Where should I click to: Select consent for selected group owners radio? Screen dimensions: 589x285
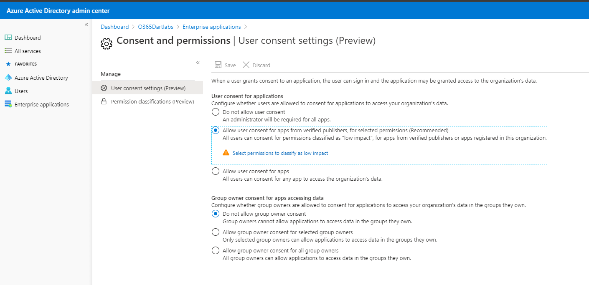point(216,232)
